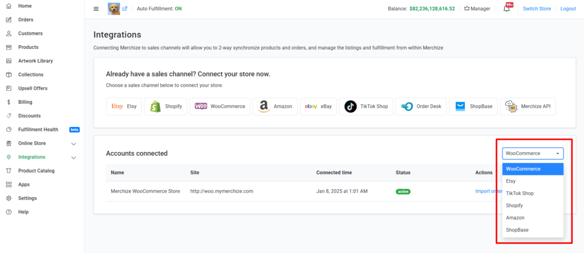Click the balance amount $82,236,128,616.52

click(x=432, y=9)
